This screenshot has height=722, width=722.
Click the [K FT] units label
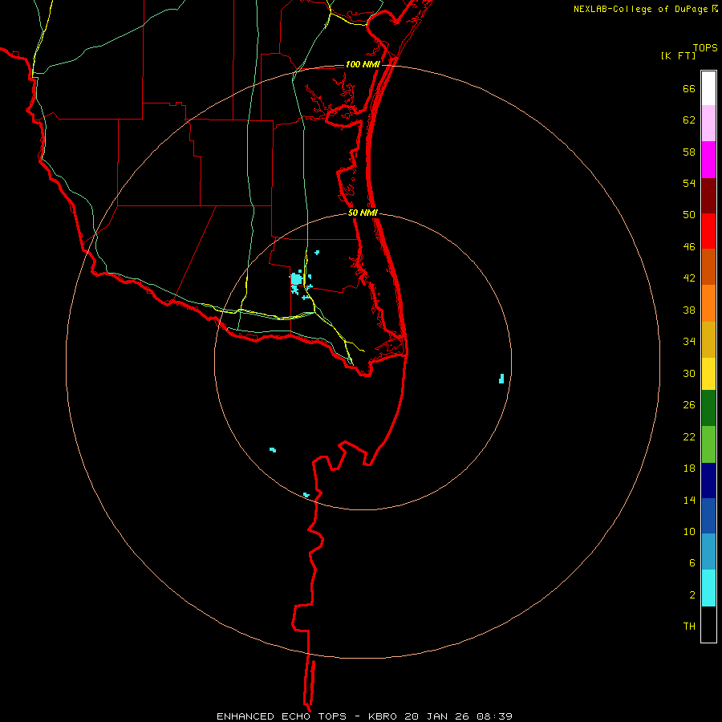pos(678,55)
